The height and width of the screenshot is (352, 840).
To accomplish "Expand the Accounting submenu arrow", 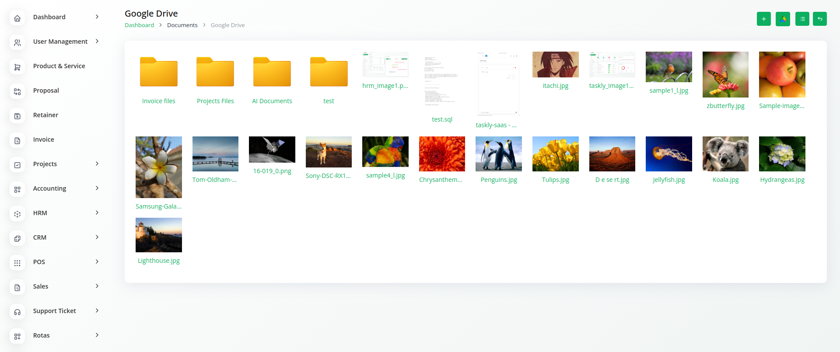I will click(97, 188).
